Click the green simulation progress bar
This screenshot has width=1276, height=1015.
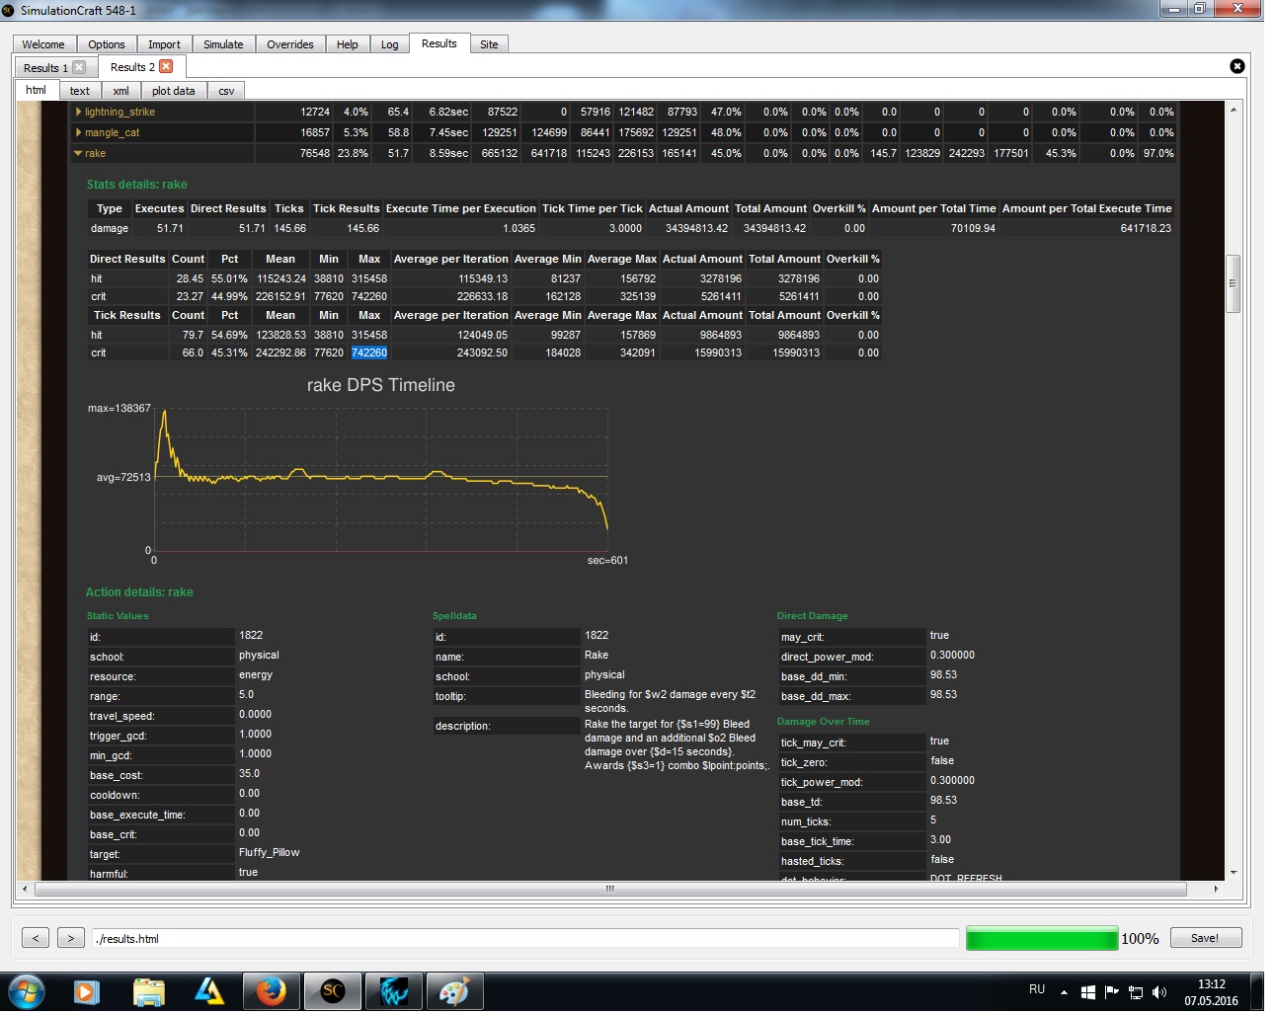(x=1041, y=938)
